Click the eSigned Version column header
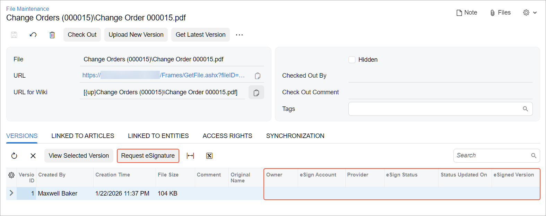Screen dimensions: 546x216 tap(515, 178)
